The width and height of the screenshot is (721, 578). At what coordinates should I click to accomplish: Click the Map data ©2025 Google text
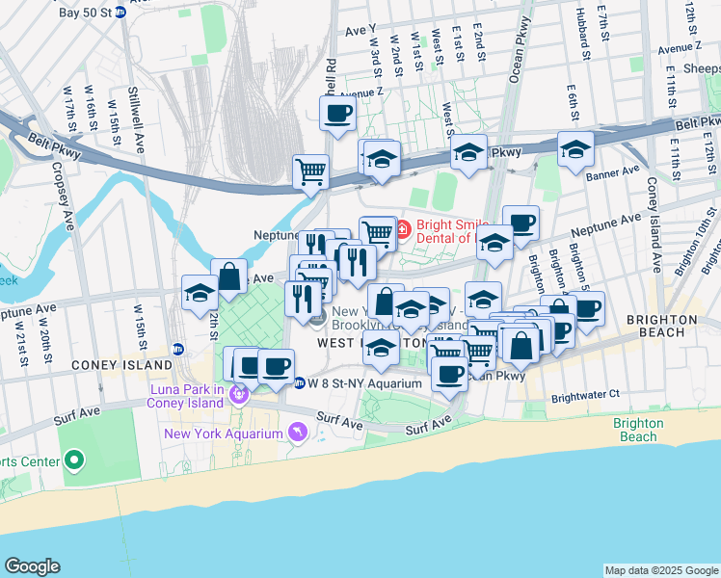point(661,570)
